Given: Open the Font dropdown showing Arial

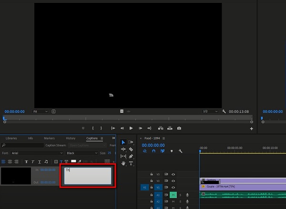Looking at the screenshot, I should pos(37,153).
